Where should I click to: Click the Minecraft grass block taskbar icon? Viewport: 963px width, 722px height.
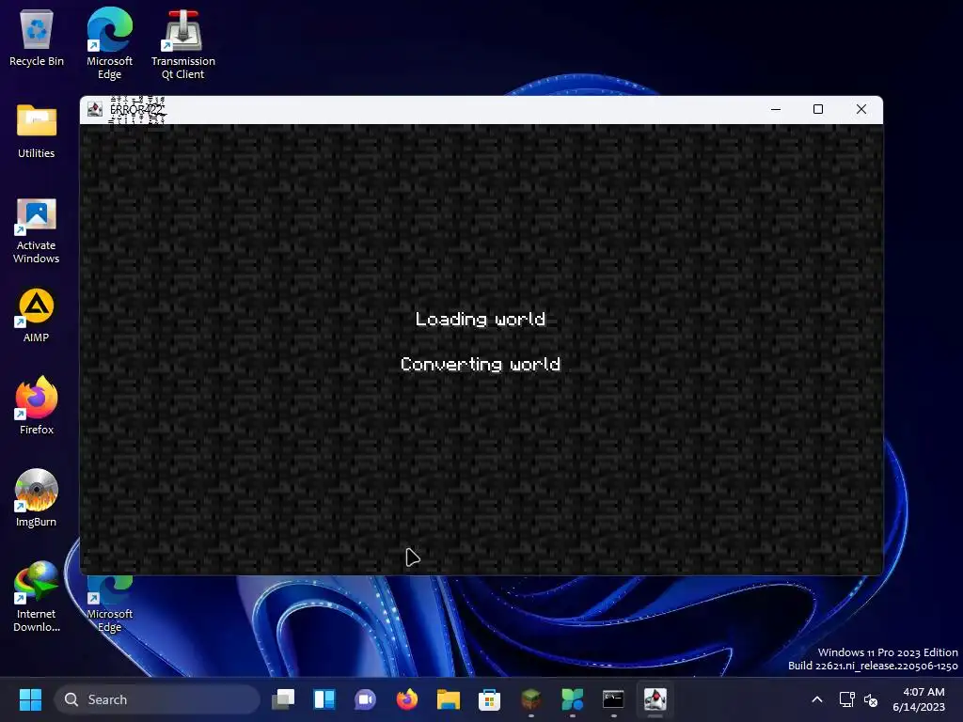point(531,699)
